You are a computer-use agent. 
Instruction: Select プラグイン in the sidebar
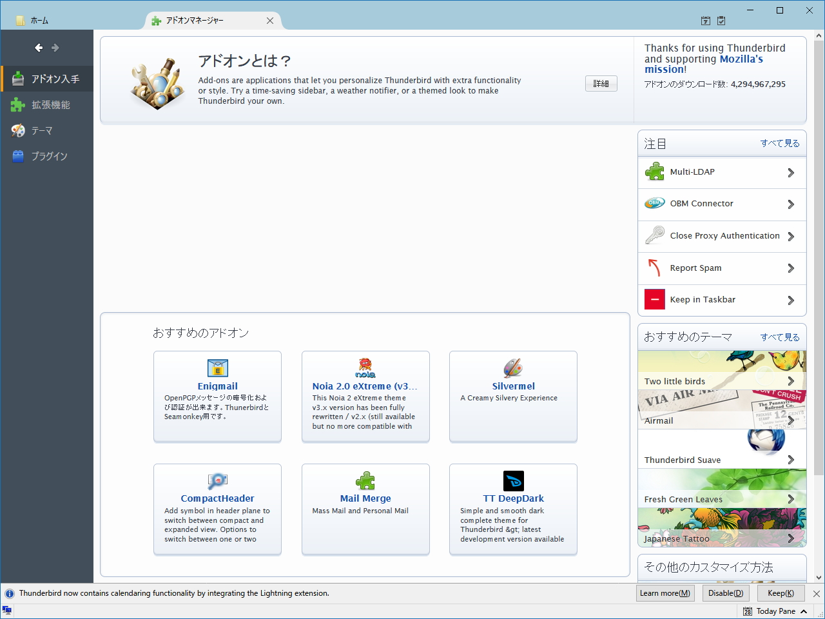tap(47, 156)
